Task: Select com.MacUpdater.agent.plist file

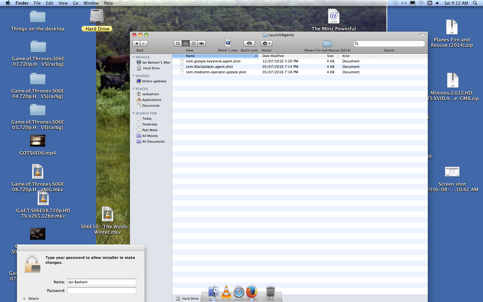Action: click(300, 67)
